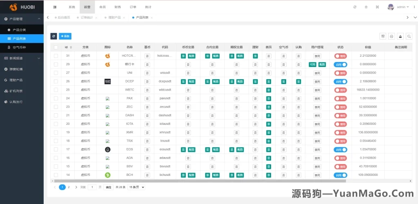Open 弹窗轮播 in the sidebar
The image size is (418, 204).
point(22,69)
